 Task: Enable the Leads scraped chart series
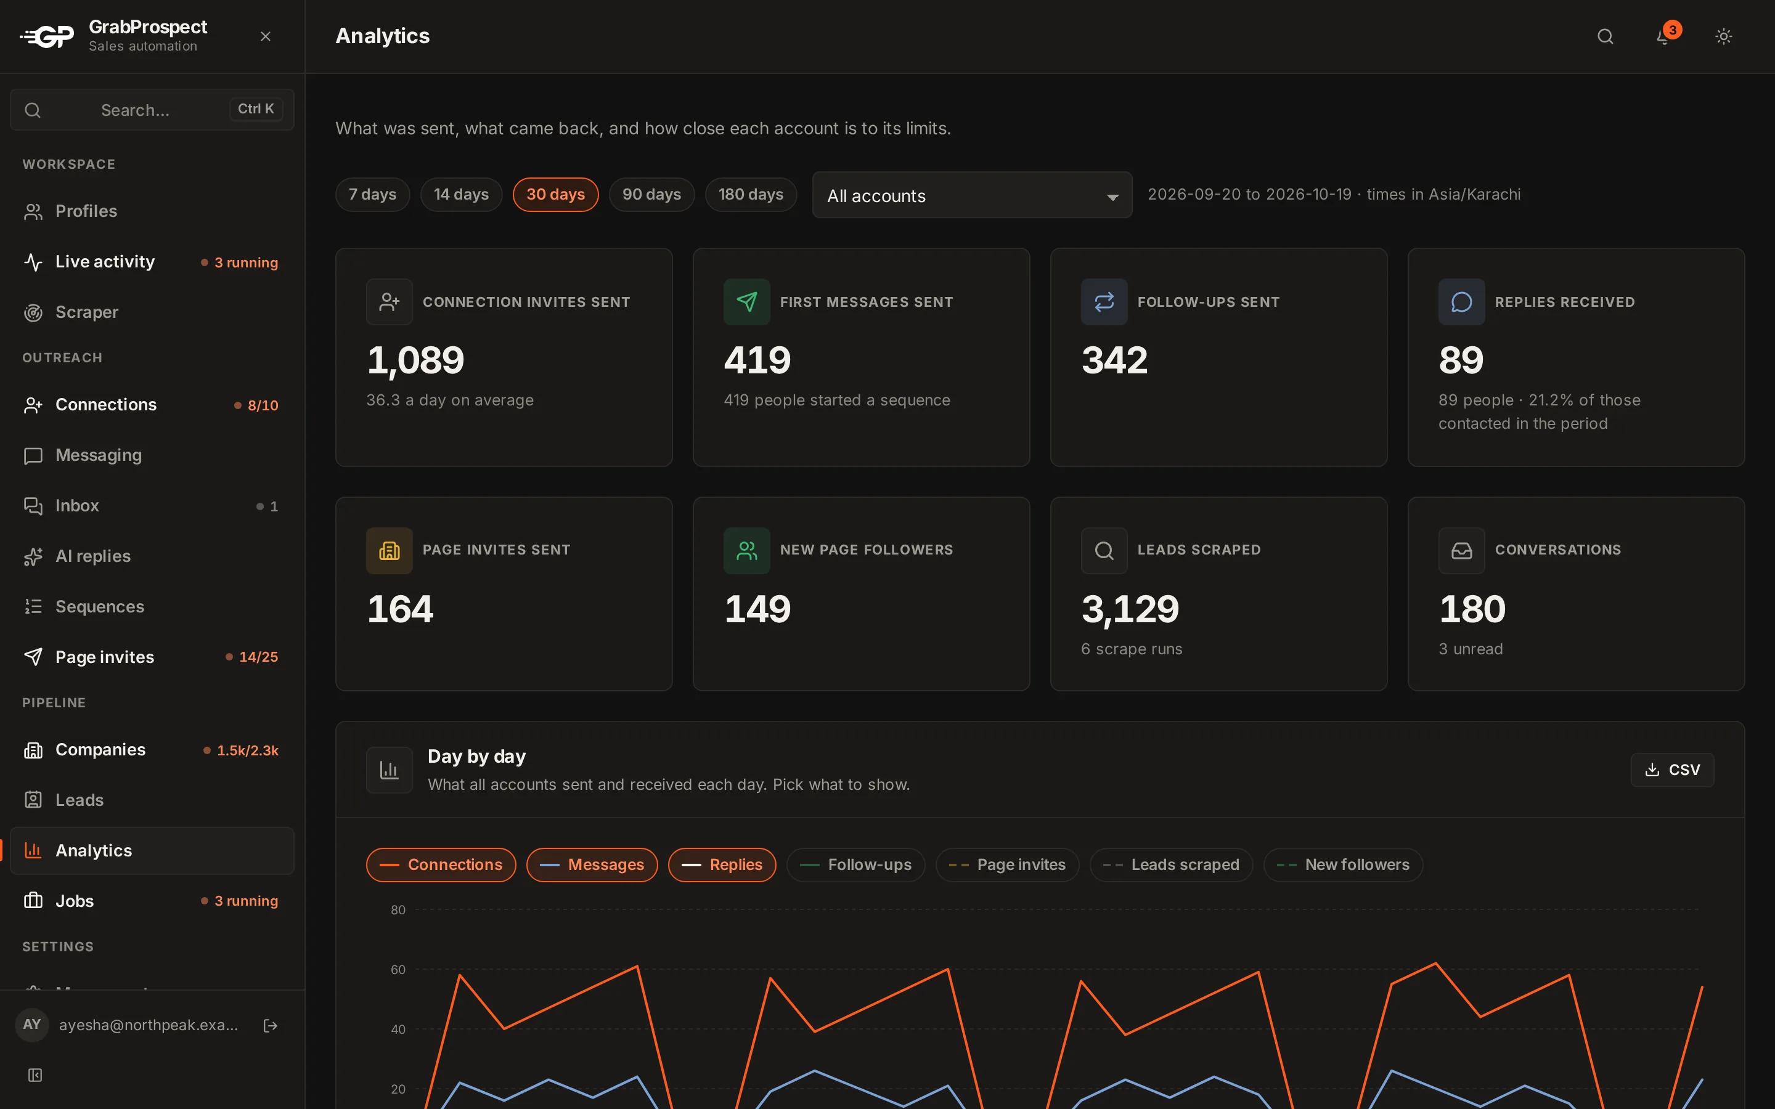1172,865
